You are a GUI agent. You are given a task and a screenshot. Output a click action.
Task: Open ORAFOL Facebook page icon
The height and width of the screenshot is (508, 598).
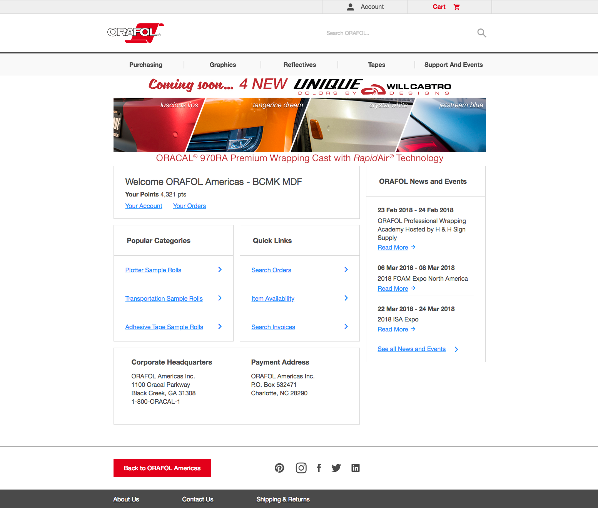[319, 468]
